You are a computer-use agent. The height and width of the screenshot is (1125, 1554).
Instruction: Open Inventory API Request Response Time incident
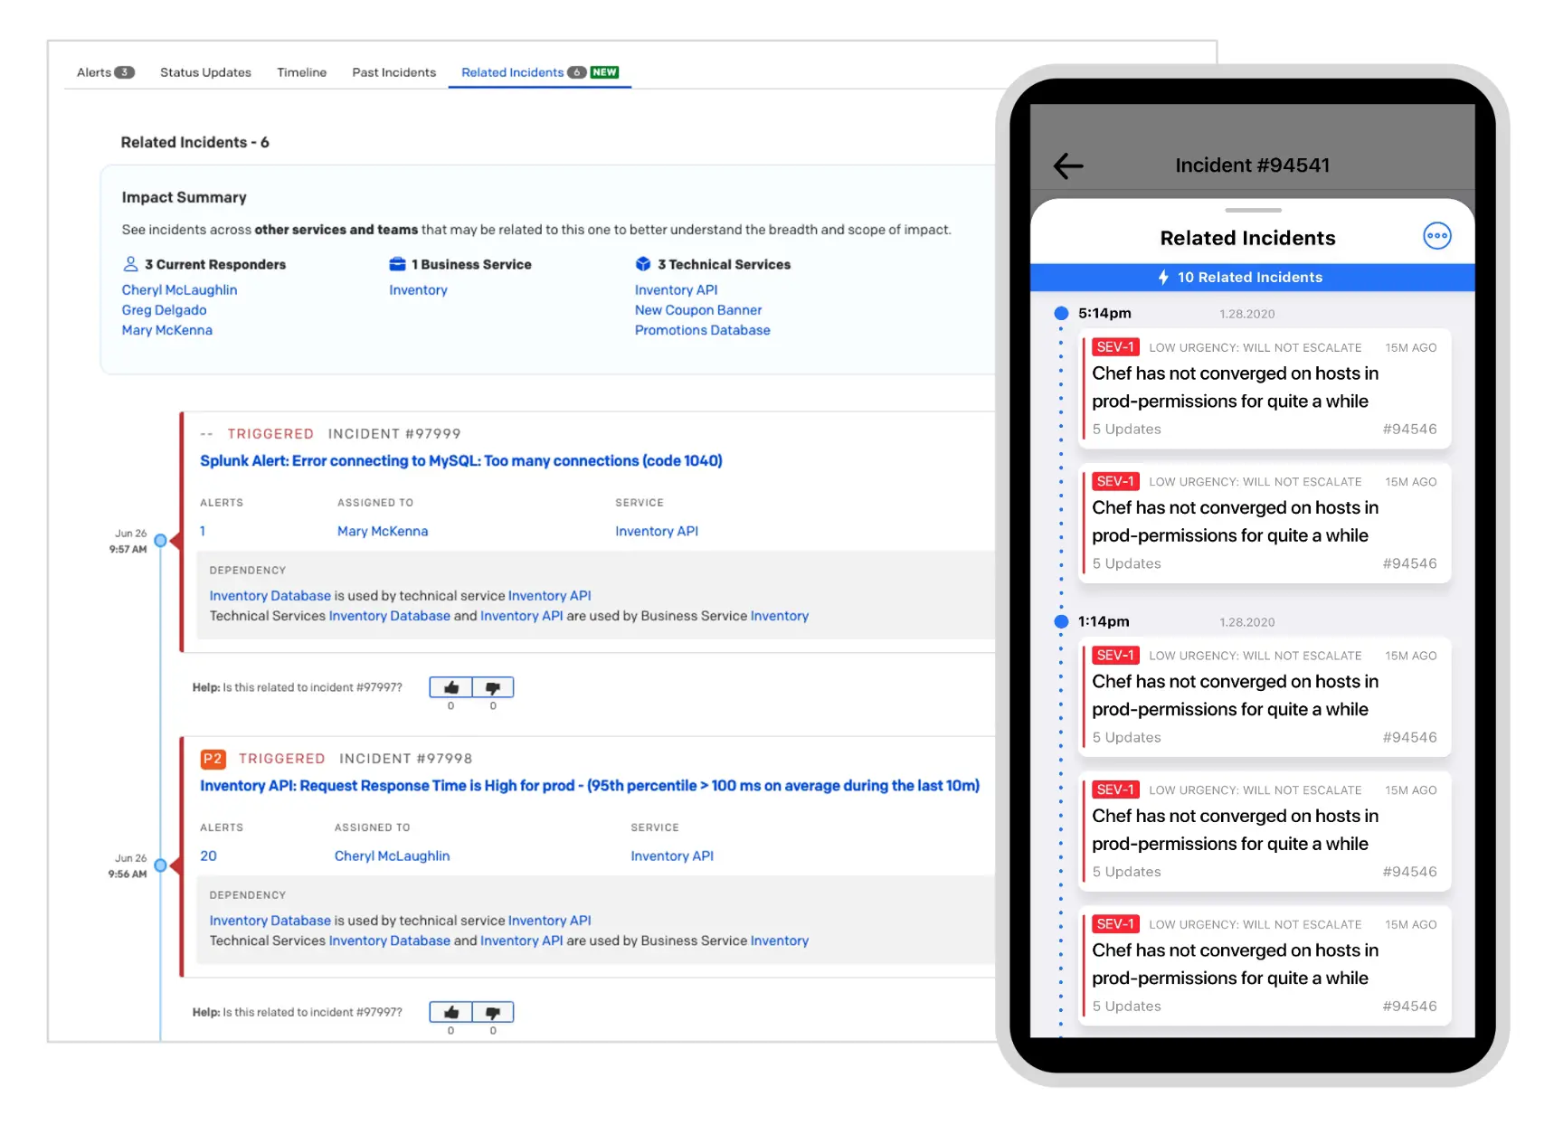589,786
